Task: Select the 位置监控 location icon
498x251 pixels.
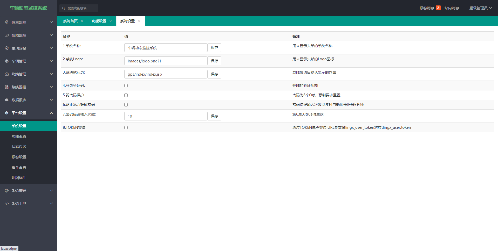Action: coord(6,22)
